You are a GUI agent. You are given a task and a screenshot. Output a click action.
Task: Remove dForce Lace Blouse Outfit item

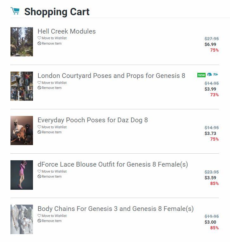click(x=51, y=177)
